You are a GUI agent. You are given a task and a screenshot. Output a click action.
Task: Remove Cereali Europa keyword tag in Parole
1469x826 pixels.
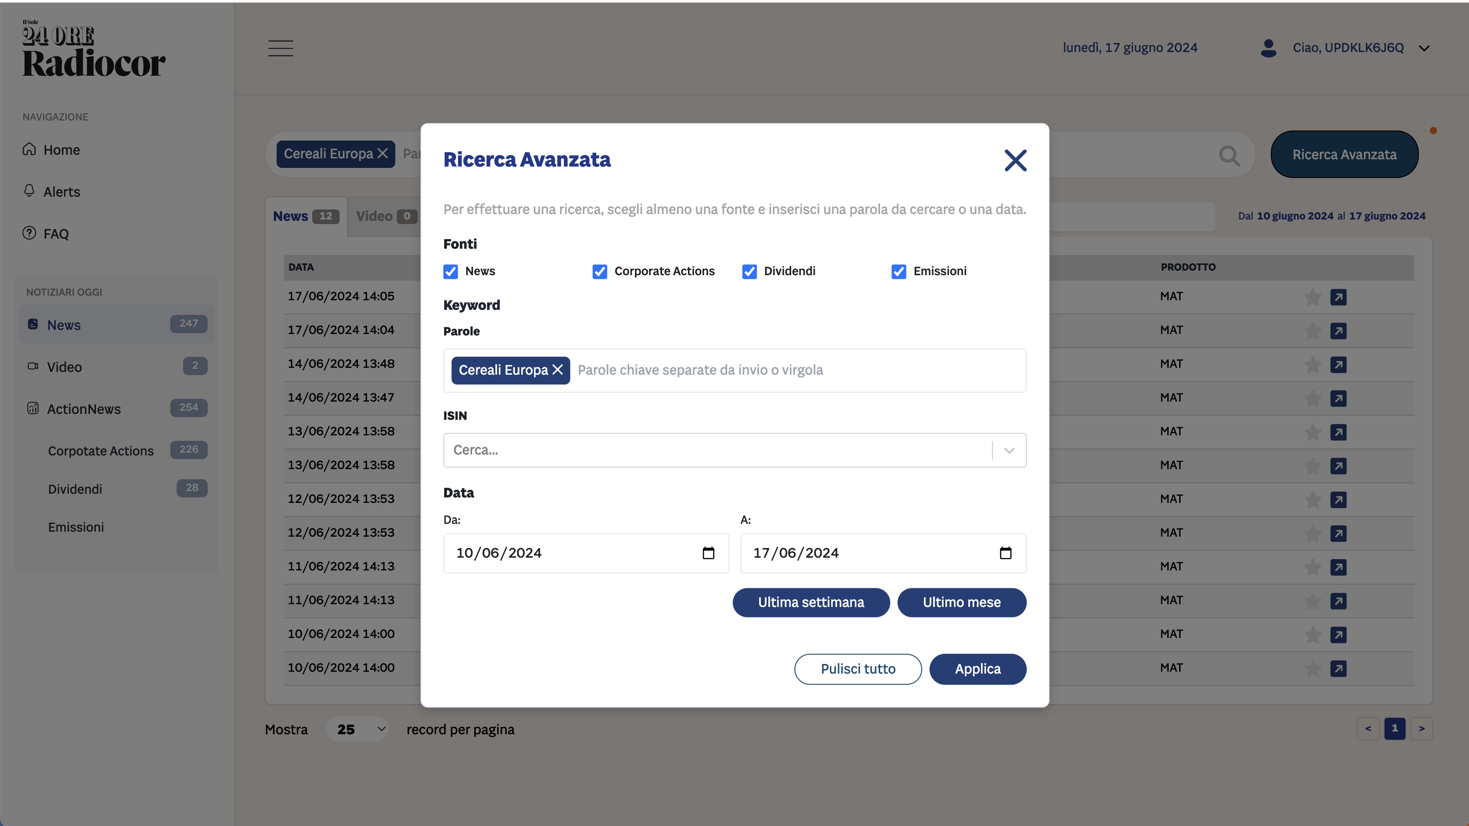tap(558, 370)
